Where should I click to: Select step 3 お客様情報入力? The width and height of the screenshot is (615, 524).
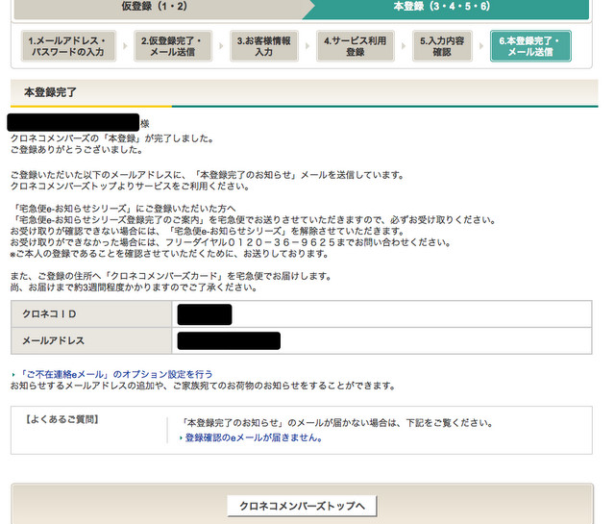(264, 46)
